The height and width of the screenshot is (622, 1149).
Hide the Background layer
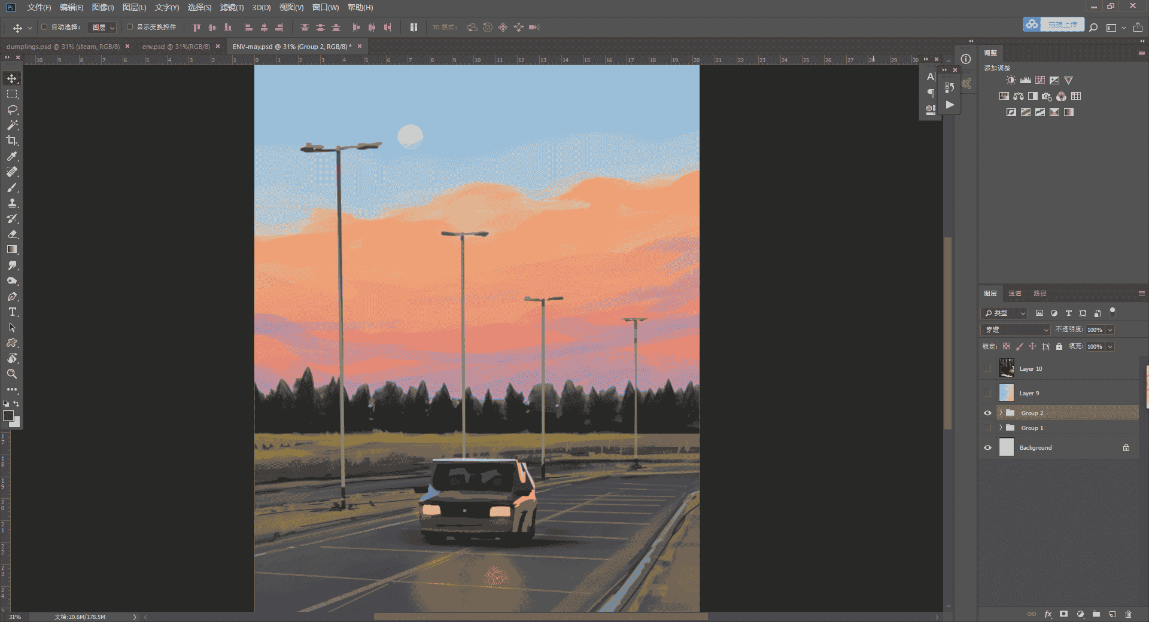pos(987,448)
